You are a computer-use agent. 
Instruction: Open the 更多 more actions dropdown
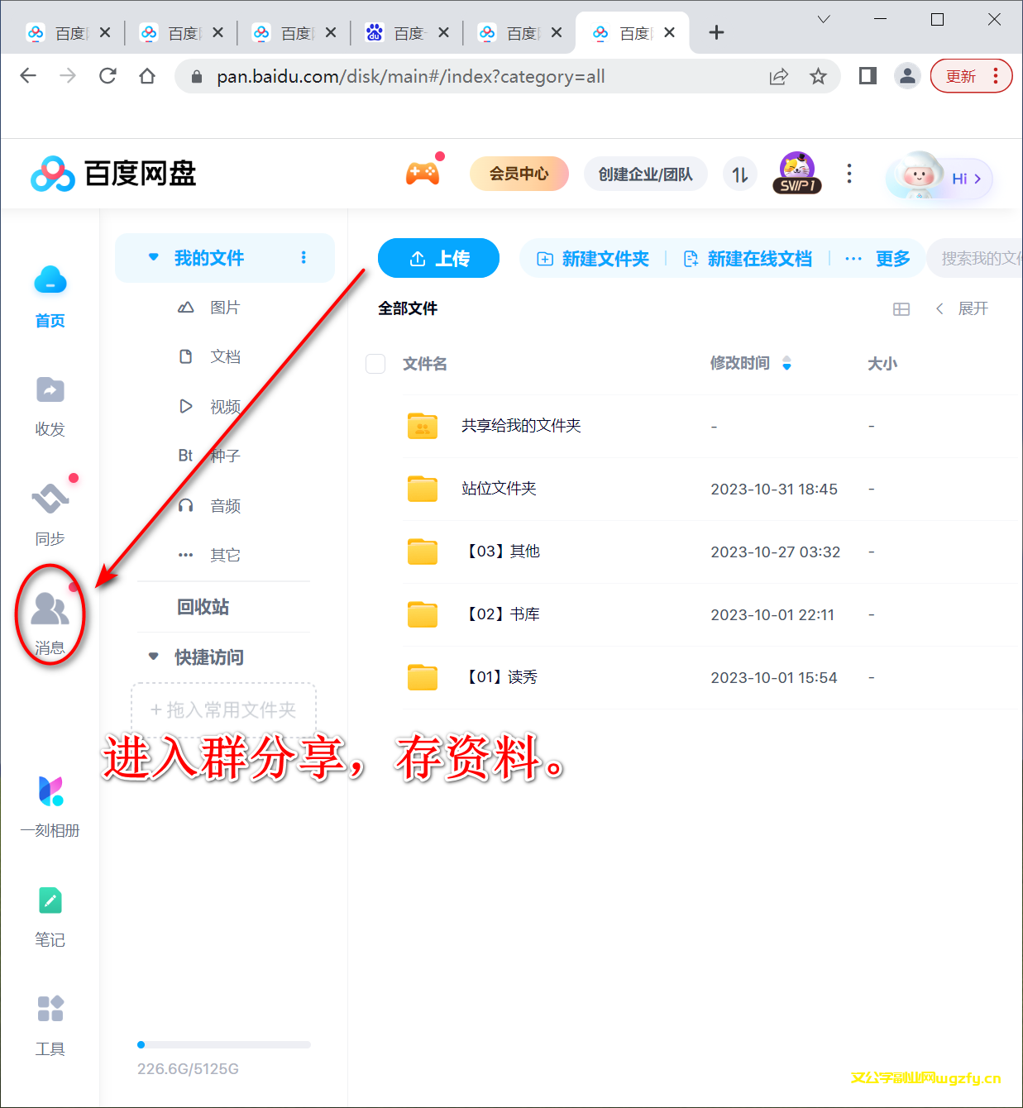coord(877,259)
